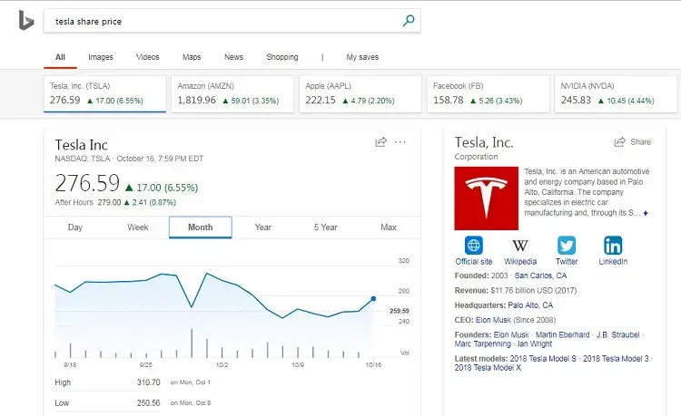Open the three-dot more options menu
This screenshot has height=416, width=681.
[400, 141]
